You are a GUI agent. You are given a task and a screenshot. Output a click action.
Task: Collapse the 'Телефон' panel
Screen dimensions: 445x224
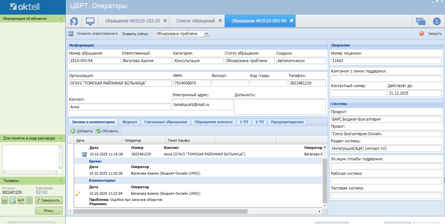[61, 181]
